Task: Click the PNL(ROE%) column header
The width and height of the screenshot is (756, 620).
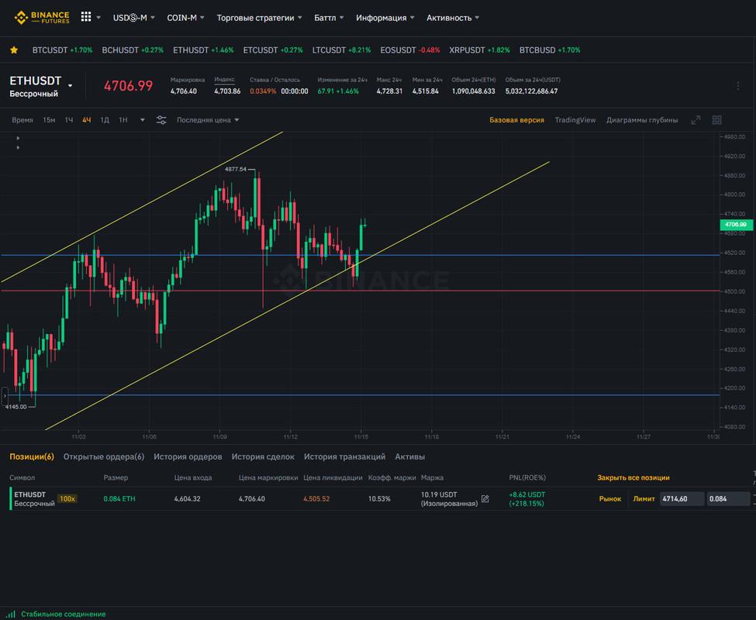Action: [x=527, y=478]
